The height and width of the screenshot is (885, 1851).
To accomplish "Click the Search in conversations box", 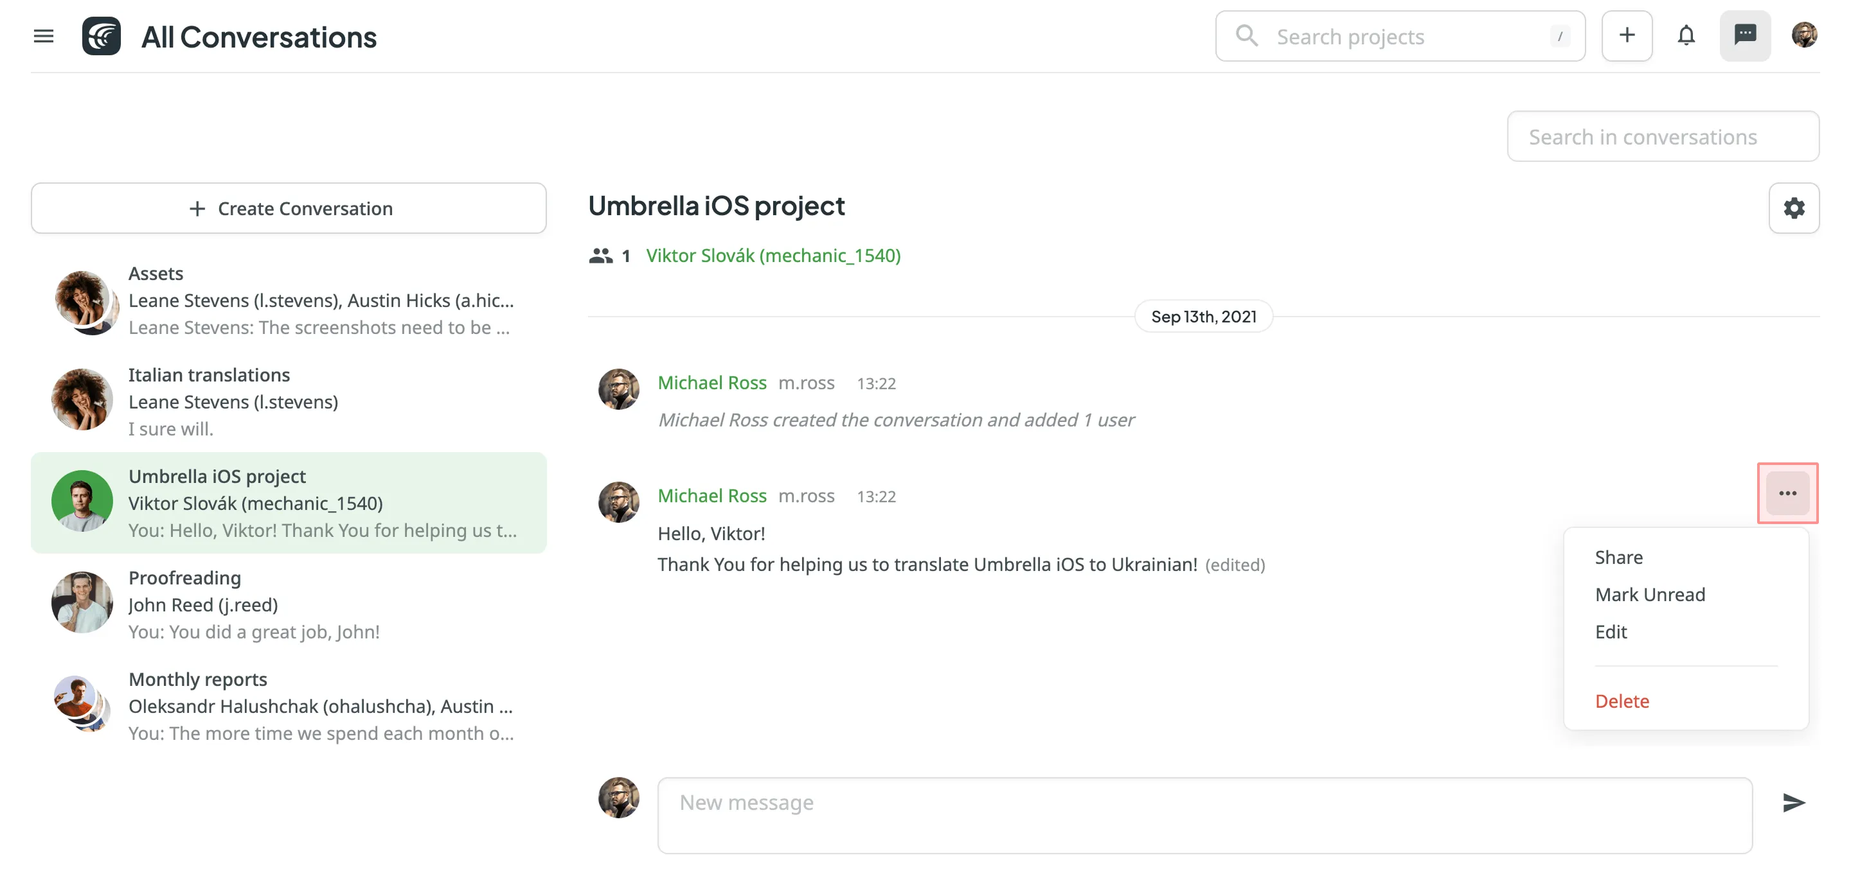I will click(x=1662, y=136).
